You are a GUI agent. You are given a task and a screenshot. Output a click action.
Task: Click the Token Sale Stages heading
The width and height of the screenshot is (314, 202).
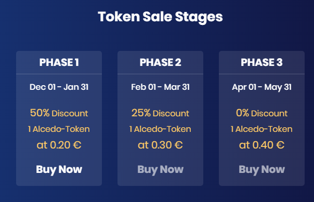click(x=160, y=17)
